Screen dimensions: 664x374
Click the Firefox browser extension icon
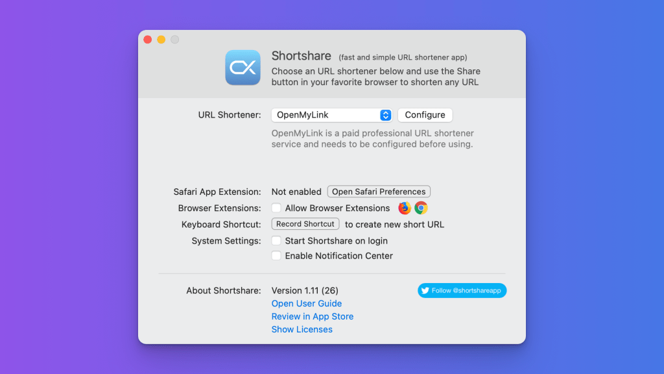click(405, 208)
